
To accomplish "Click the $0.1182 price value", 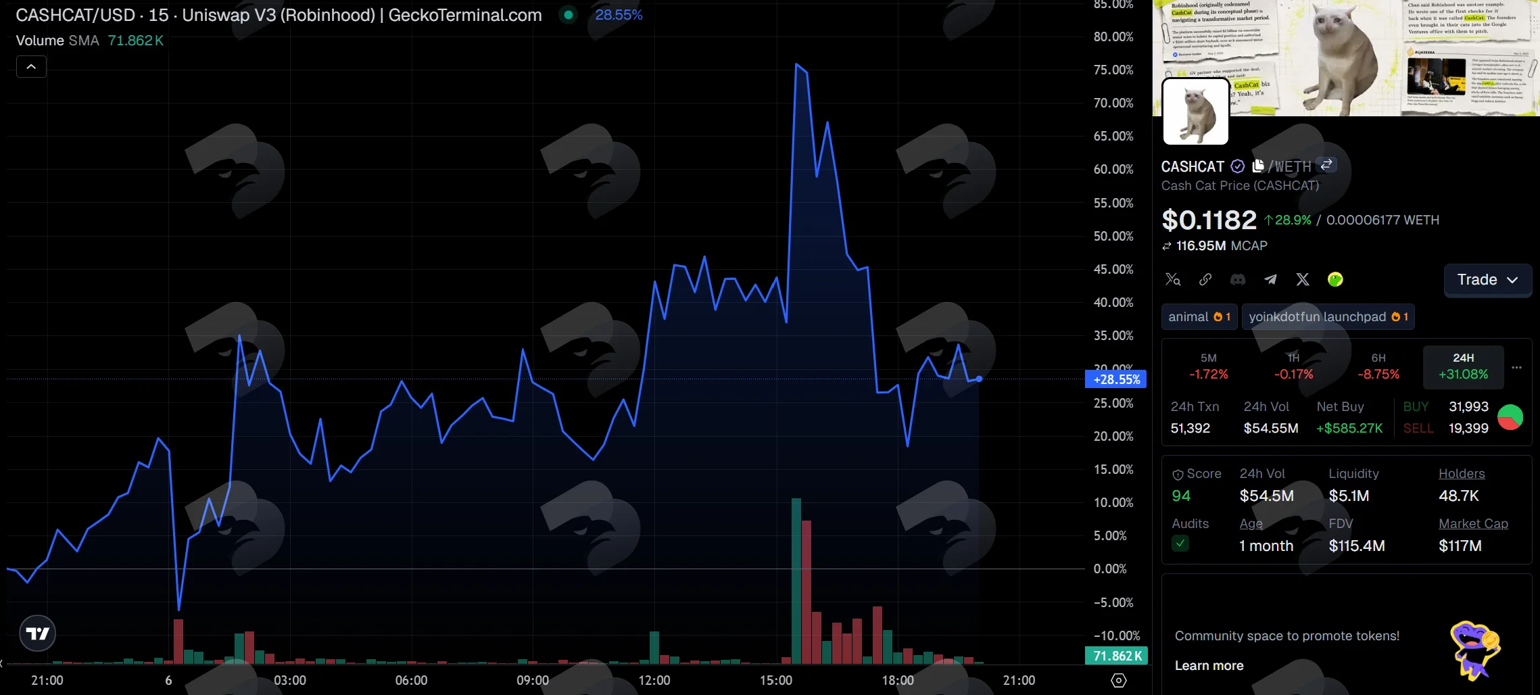I will [1209, 220].
